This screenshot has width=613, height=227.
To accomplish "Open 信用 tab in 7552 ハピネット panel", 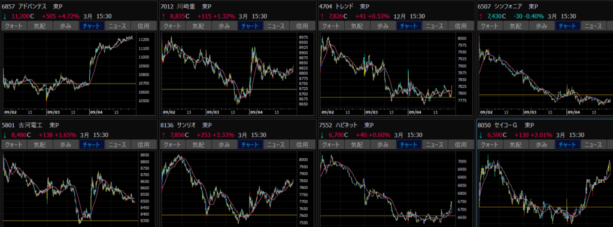I will pos(462,145).
